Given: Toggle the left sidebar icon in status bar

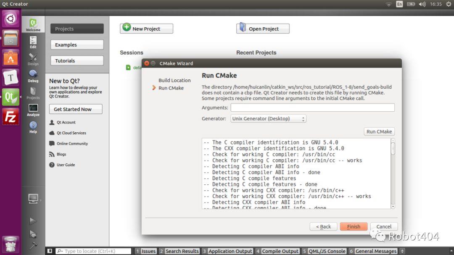Looking at the screenshot, I should pos(50,251).
